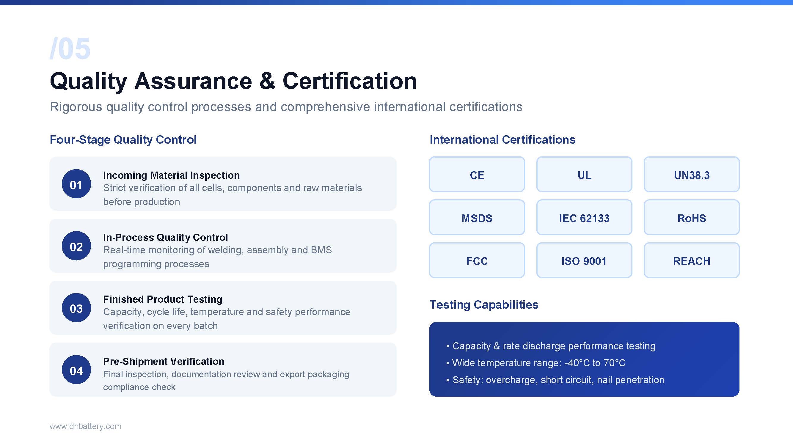Click the 'Final inspection, documentation review' description
Screen dimensions: 793x446
click(x=226, y=381)
